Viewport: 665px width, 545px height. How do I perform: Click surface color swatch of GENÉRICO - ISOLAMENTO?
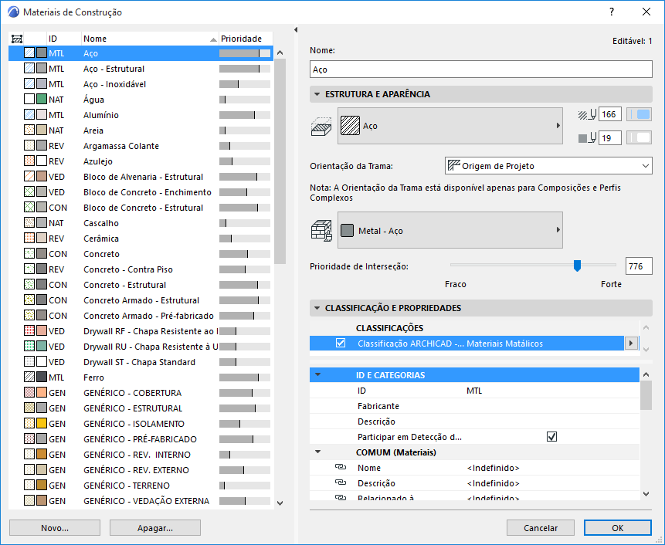[42, 423]
